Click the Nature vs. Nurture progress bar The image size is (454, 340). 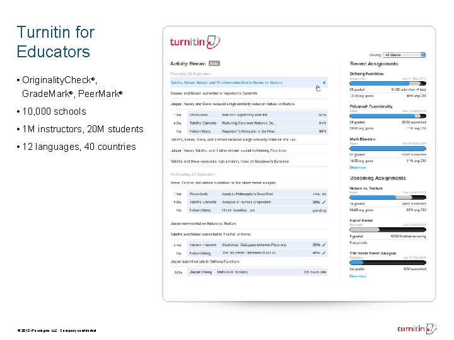(388, 198)
